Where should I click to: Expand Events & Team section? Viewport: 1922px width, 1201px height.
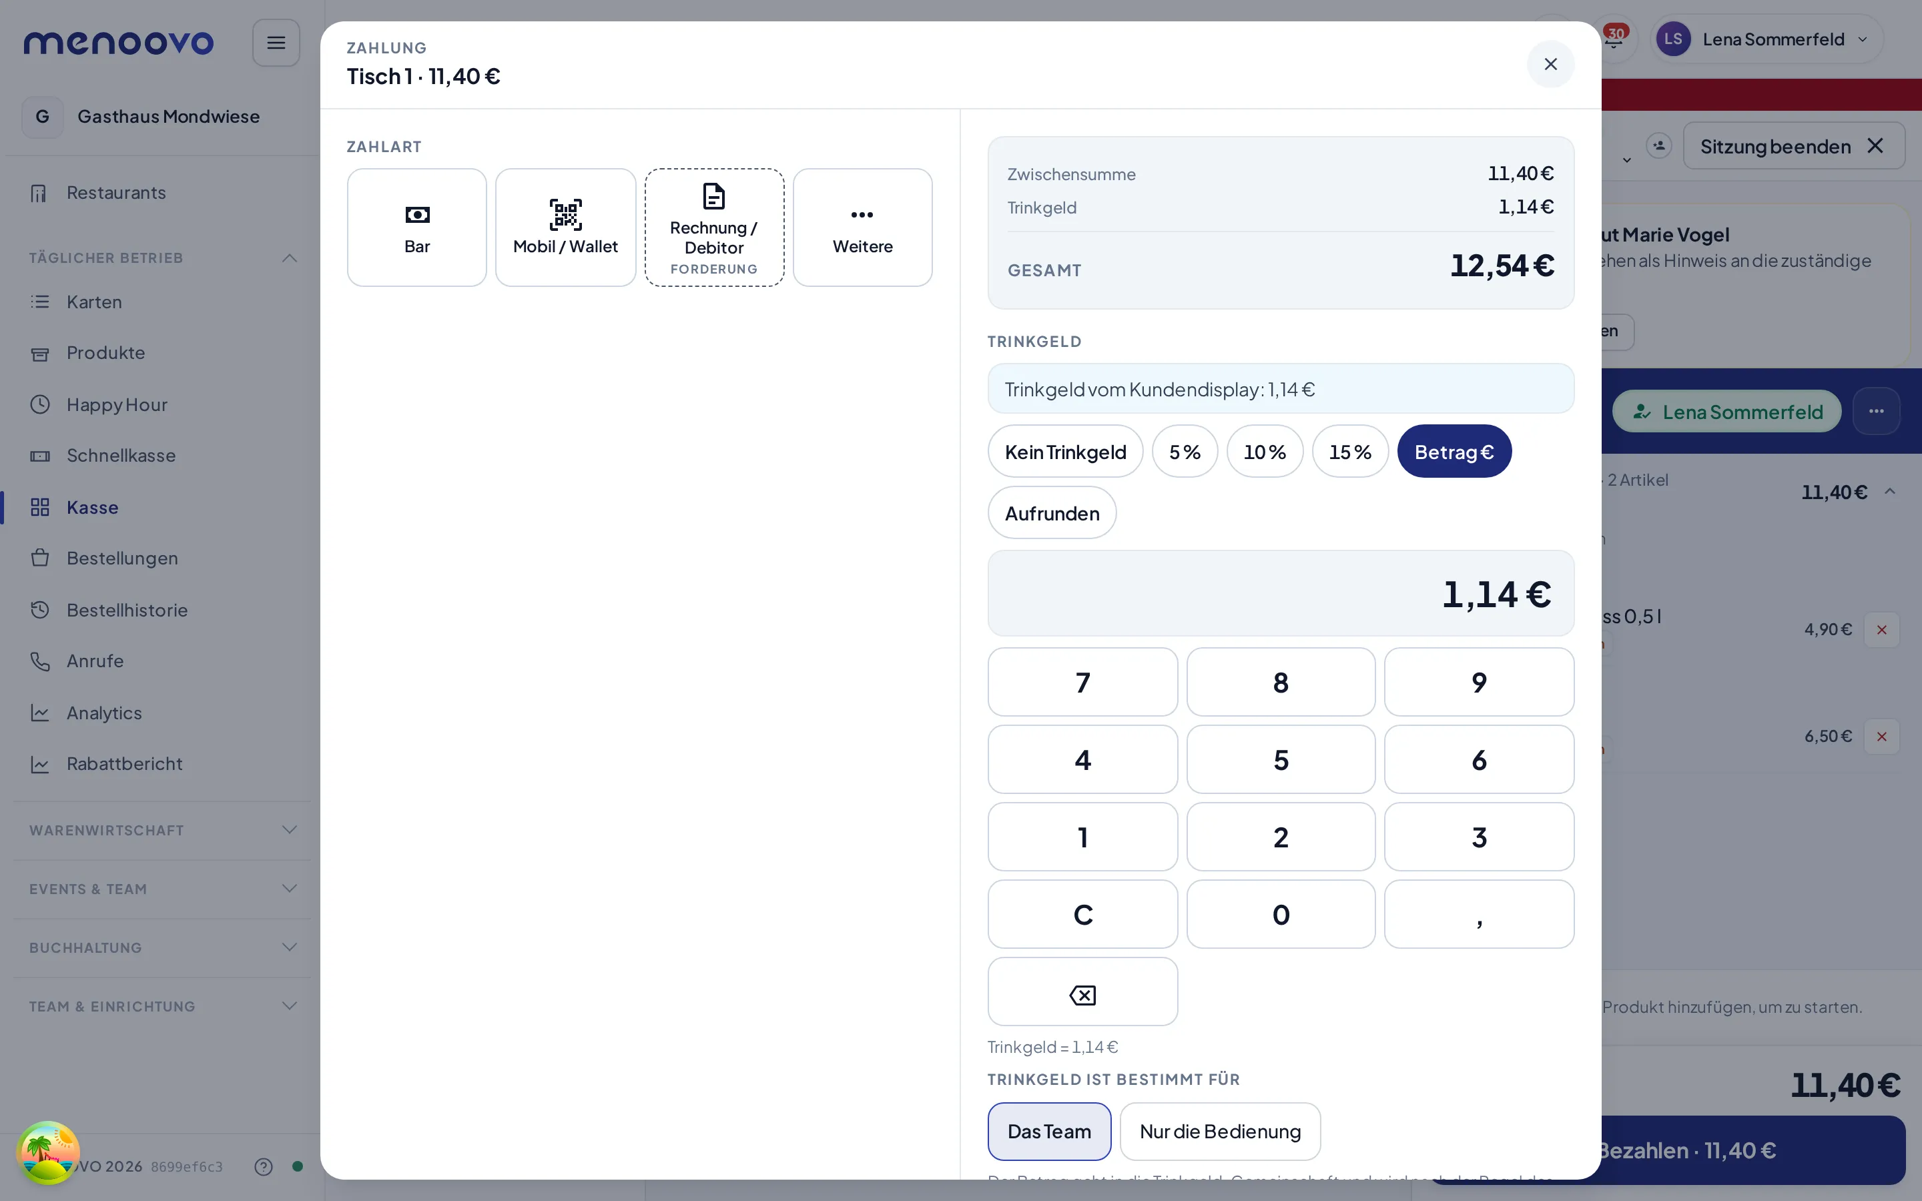point(163,889)
